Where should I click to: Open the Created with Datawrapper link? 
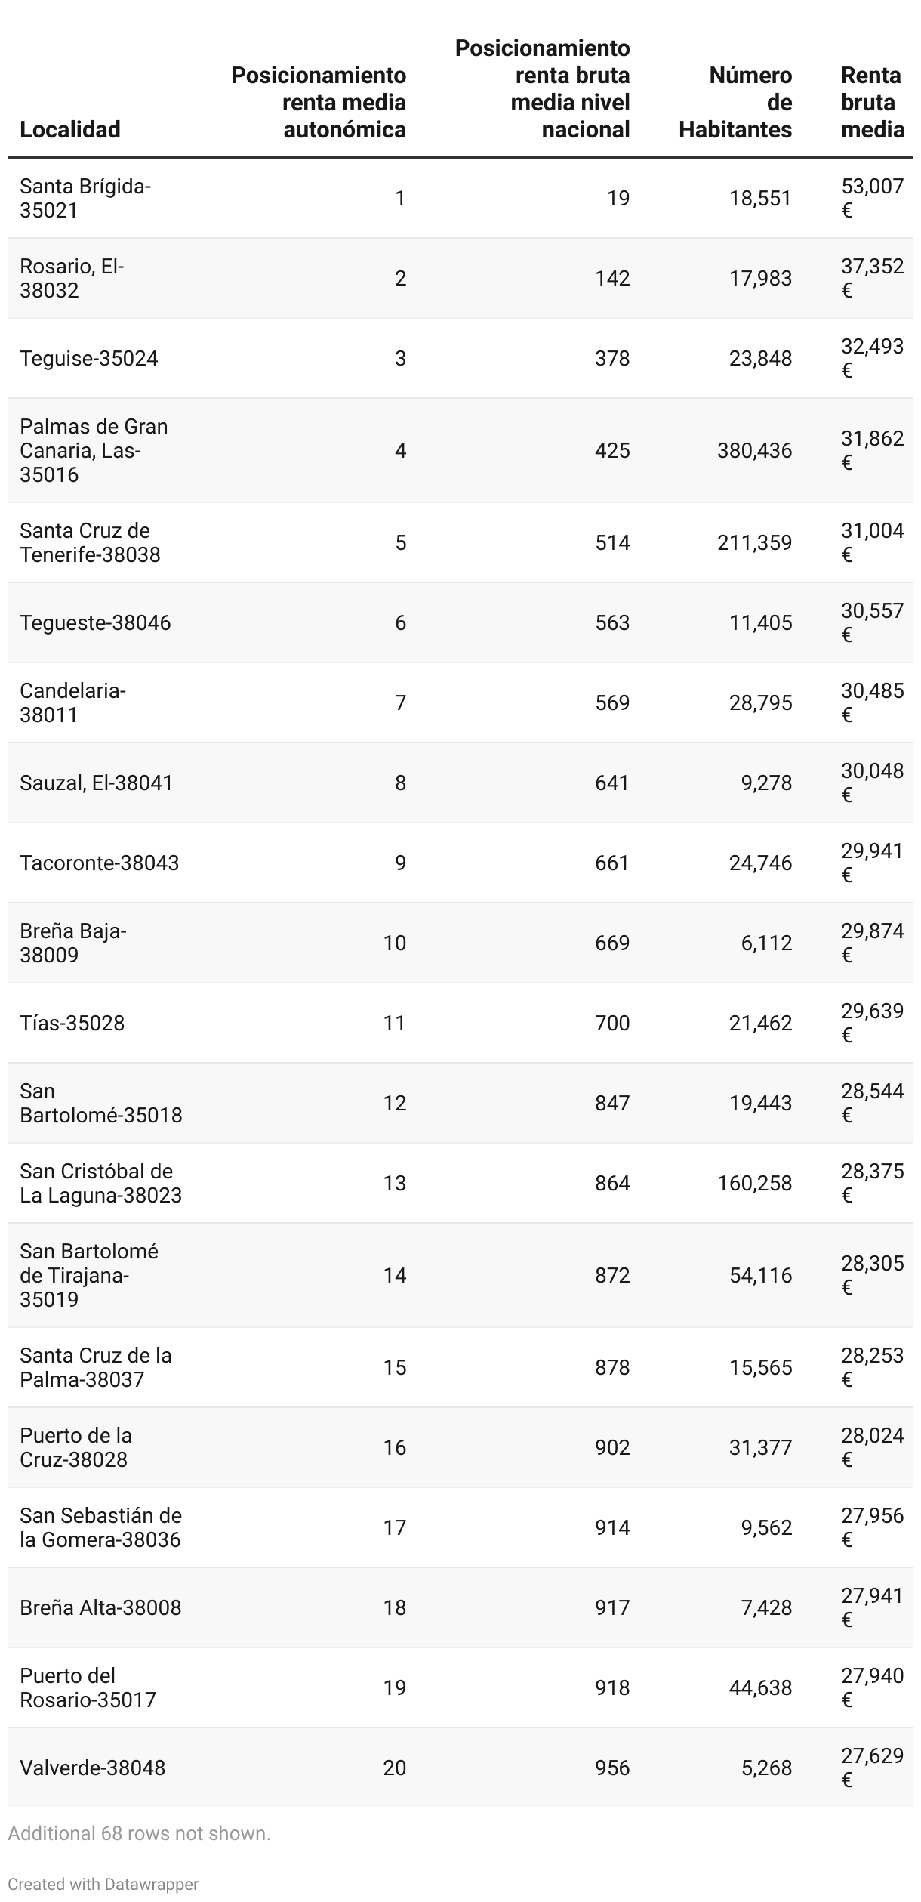tap(103, 1884)
